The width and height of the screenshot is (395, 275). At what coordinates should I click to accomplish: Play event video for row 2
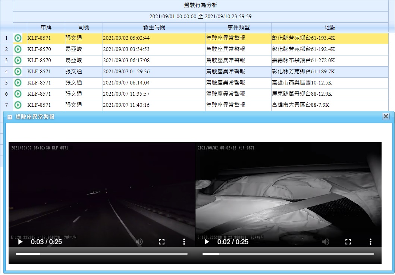pos(18,49)
